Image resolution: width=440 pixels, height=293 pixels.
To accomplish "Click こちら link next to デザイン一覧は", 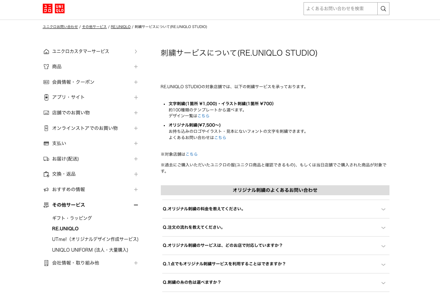I will coord(204,116).
